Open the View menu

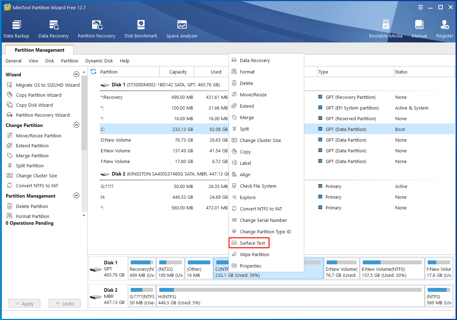(x=34, y=61)
